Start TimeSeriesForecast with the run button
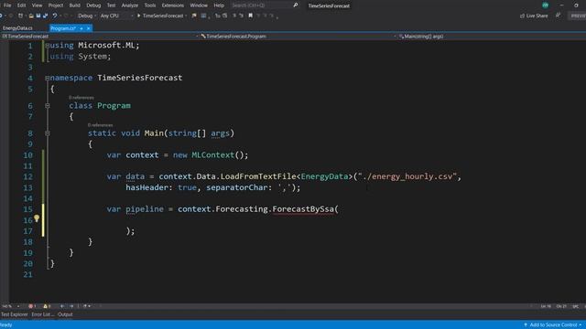 pos(160,16)
